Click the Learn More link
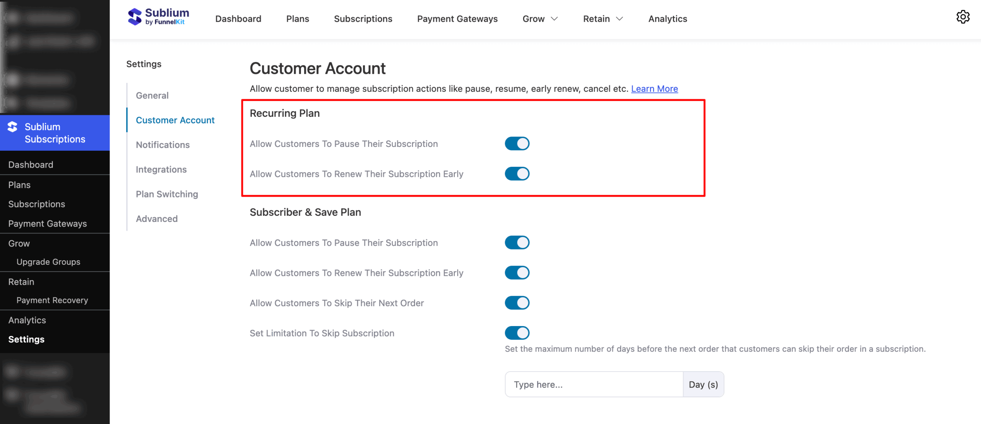The height and width of the screenshot is (424, 981). click(x=654, y=88)
